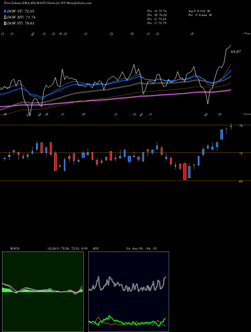Select MACD parameters (12,26,9) values text
Screen dimensions: 251x332
pos(67,248)
